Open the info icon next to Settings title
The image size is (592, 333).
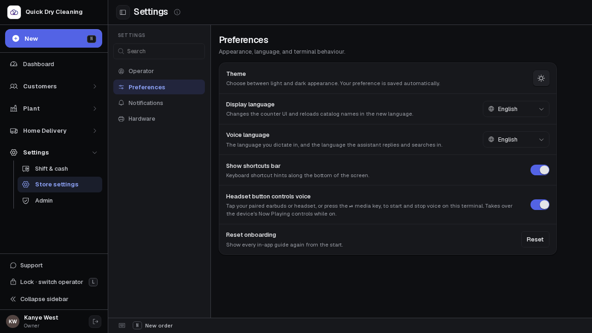click(177, 12)
